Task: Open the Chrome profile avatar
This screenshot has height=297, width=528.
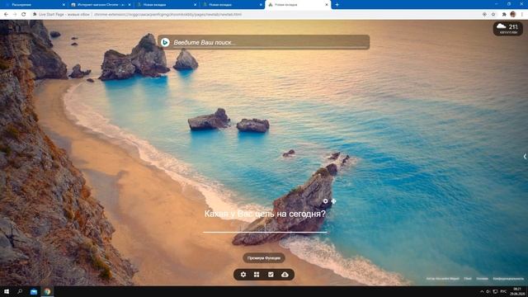Action: pos(513,14)
